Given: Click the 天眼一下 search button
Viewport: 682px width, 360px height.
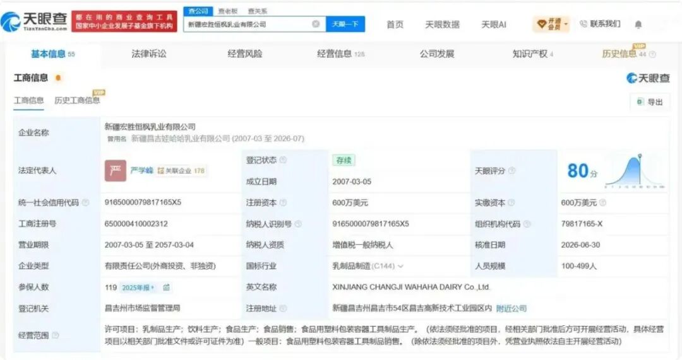Looking at the screenshot, I should [x=345, y=24].
